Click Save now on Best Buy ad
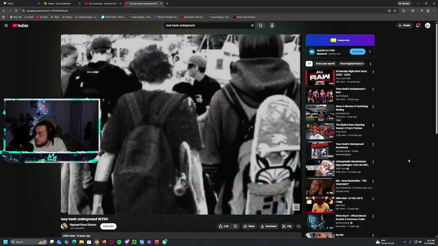The width and height of the screenshot is (438, 246). coord(357,52)
